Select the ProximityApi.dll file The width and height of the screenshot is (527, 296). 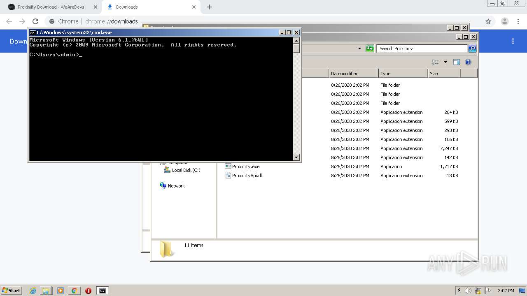pyautogui.click(x=247, y=176)
